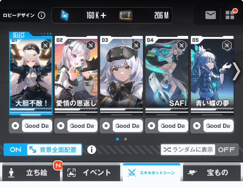The image size is (243, 188).
Task: Tap crossed-swords hexagon icon on card 03
Action: (136, 45)
